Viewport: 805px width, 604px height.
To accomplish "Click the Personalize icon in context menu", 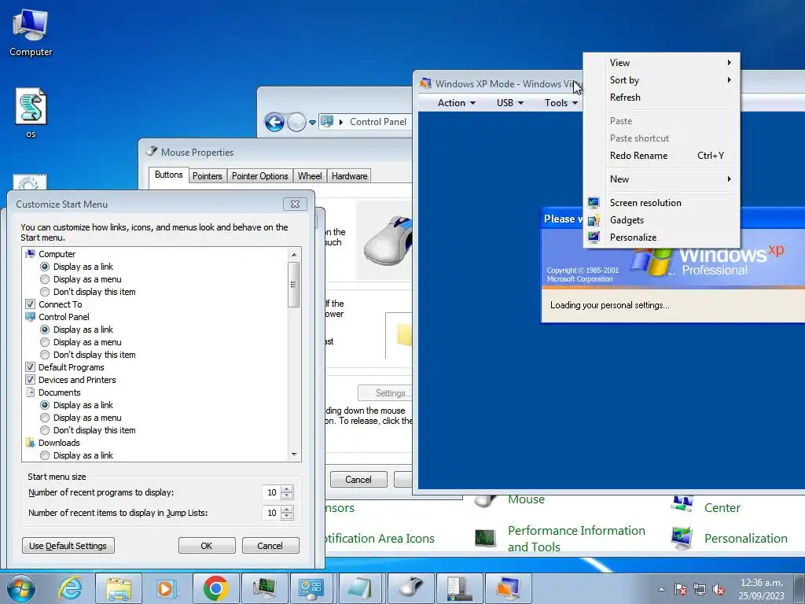I will [594, 238].
